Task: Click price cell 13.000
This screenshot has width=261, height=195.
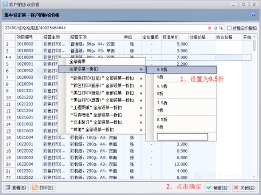Action: [x=175, y=164]
